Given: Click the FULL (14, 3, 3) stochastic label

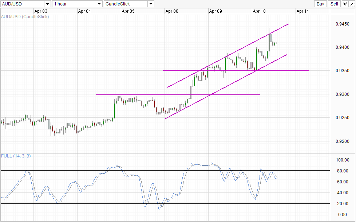Looking at the screenshot, I should (16, 156).
